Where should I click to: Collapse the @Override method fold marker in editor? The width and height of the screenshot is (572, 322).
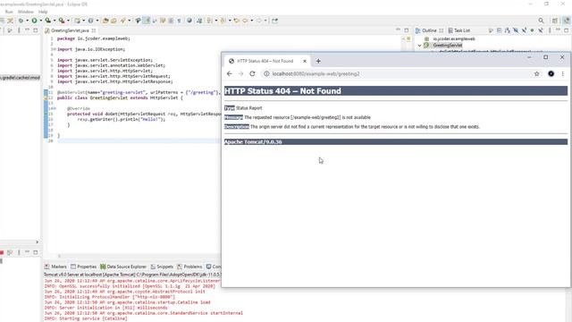(55, 108)
